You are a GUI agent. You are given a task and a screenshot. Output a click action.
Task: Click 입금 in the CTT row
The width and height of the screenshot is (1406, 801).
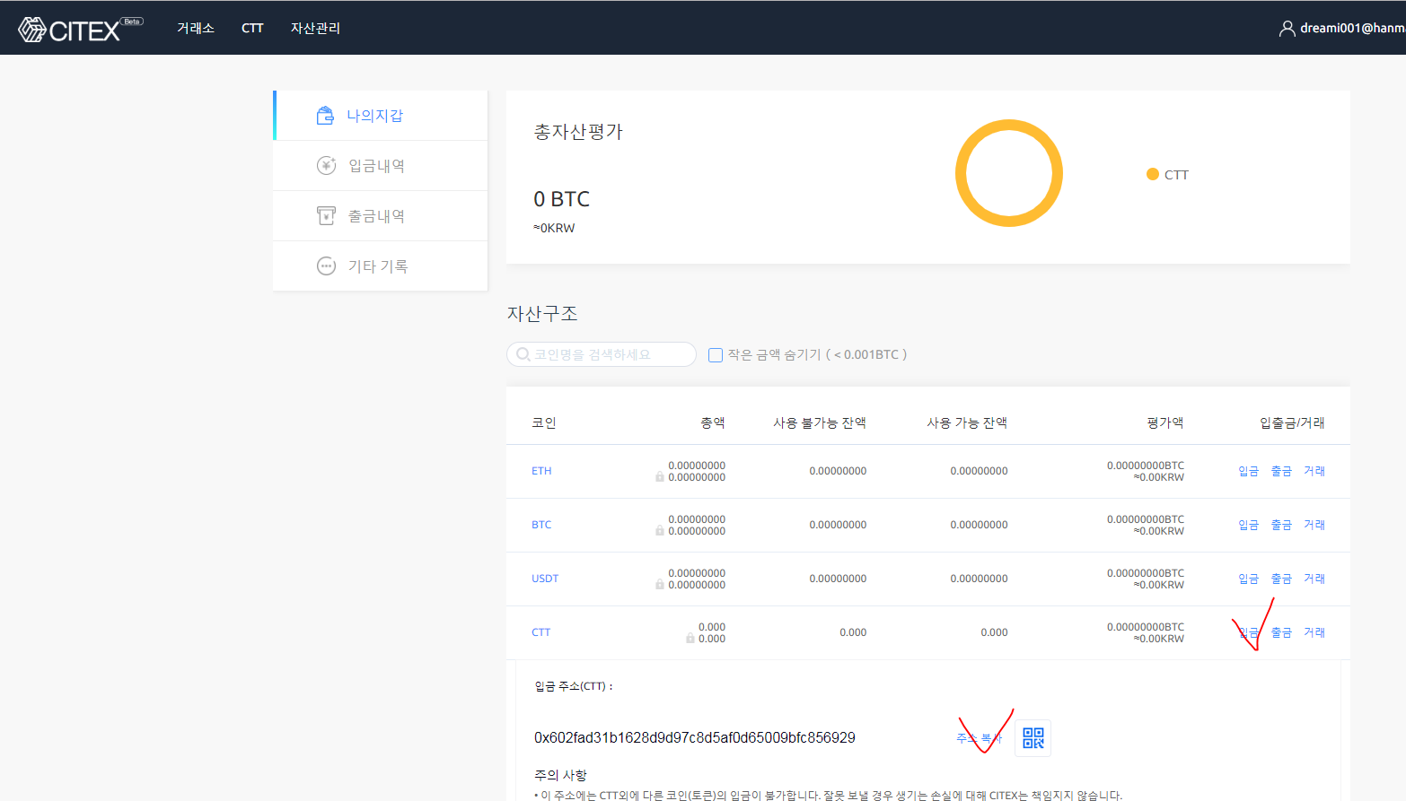tap(1248, 632)
